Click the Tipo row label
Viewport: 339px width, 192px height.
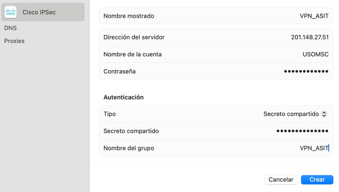[109, 114]
